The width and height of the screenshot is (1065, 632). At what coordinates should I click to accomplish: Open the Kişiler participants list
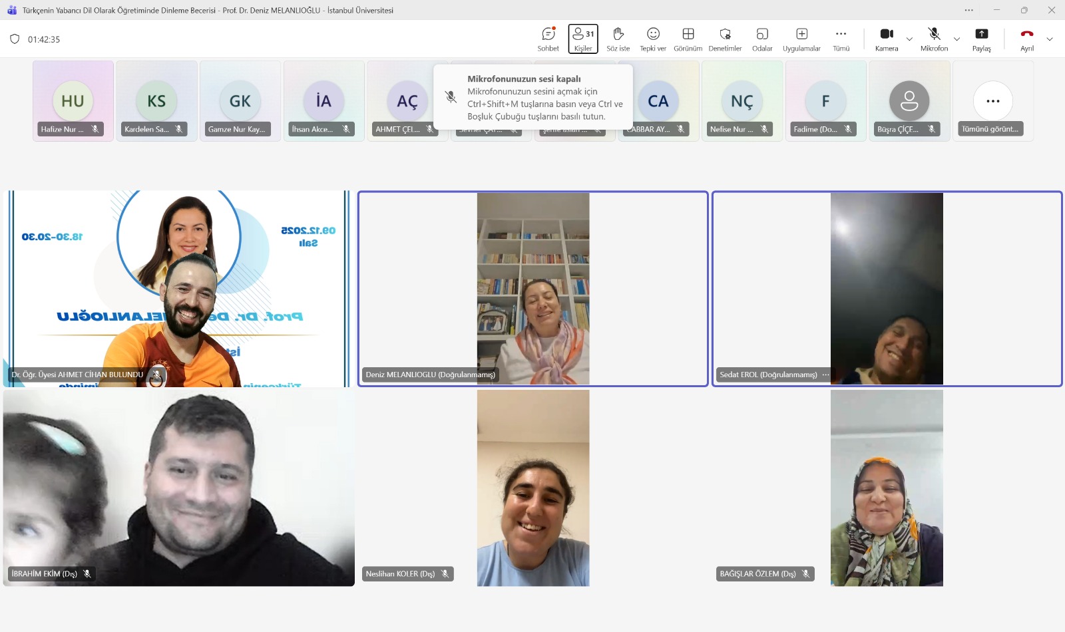[x=583, y=39]
